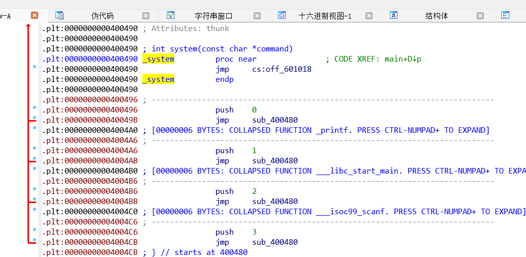The width and height of the screenshot is (526, 257).
Task: Follow sub_400480 on line 4004BB
Action: (275, 202)
